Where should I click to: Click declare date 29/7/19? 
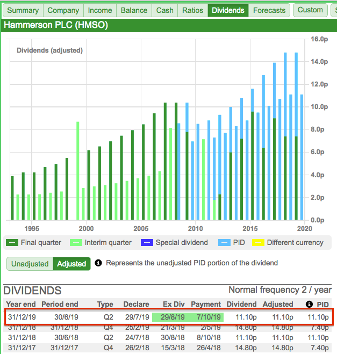(138, 317)
